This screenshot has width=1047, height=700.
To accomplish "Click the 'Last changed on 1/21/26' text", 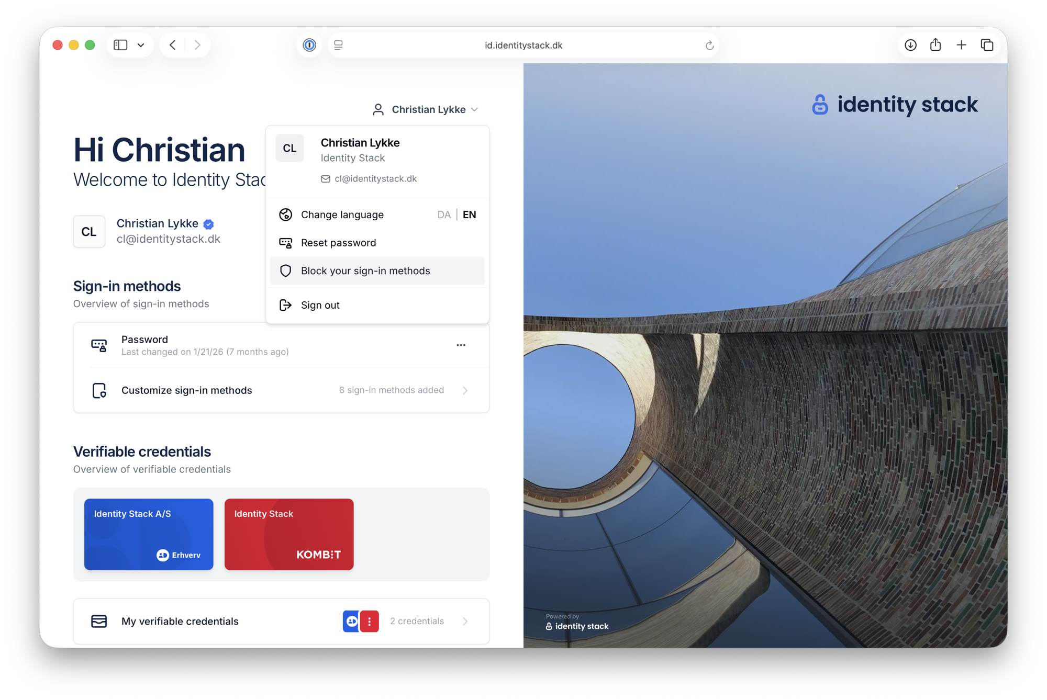I will (x=205, y=352).
